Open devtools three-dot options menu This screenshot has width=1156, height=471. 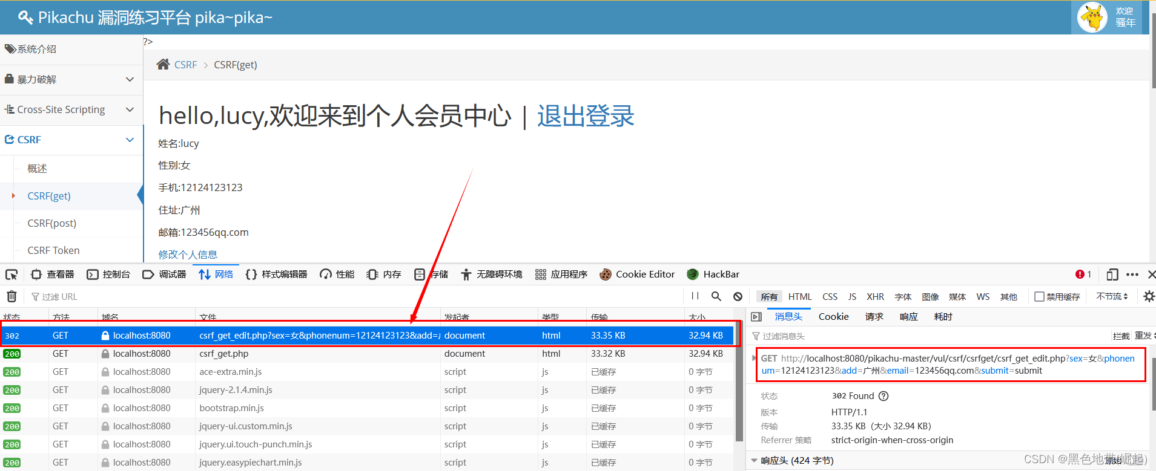(x=1132, y=274)
